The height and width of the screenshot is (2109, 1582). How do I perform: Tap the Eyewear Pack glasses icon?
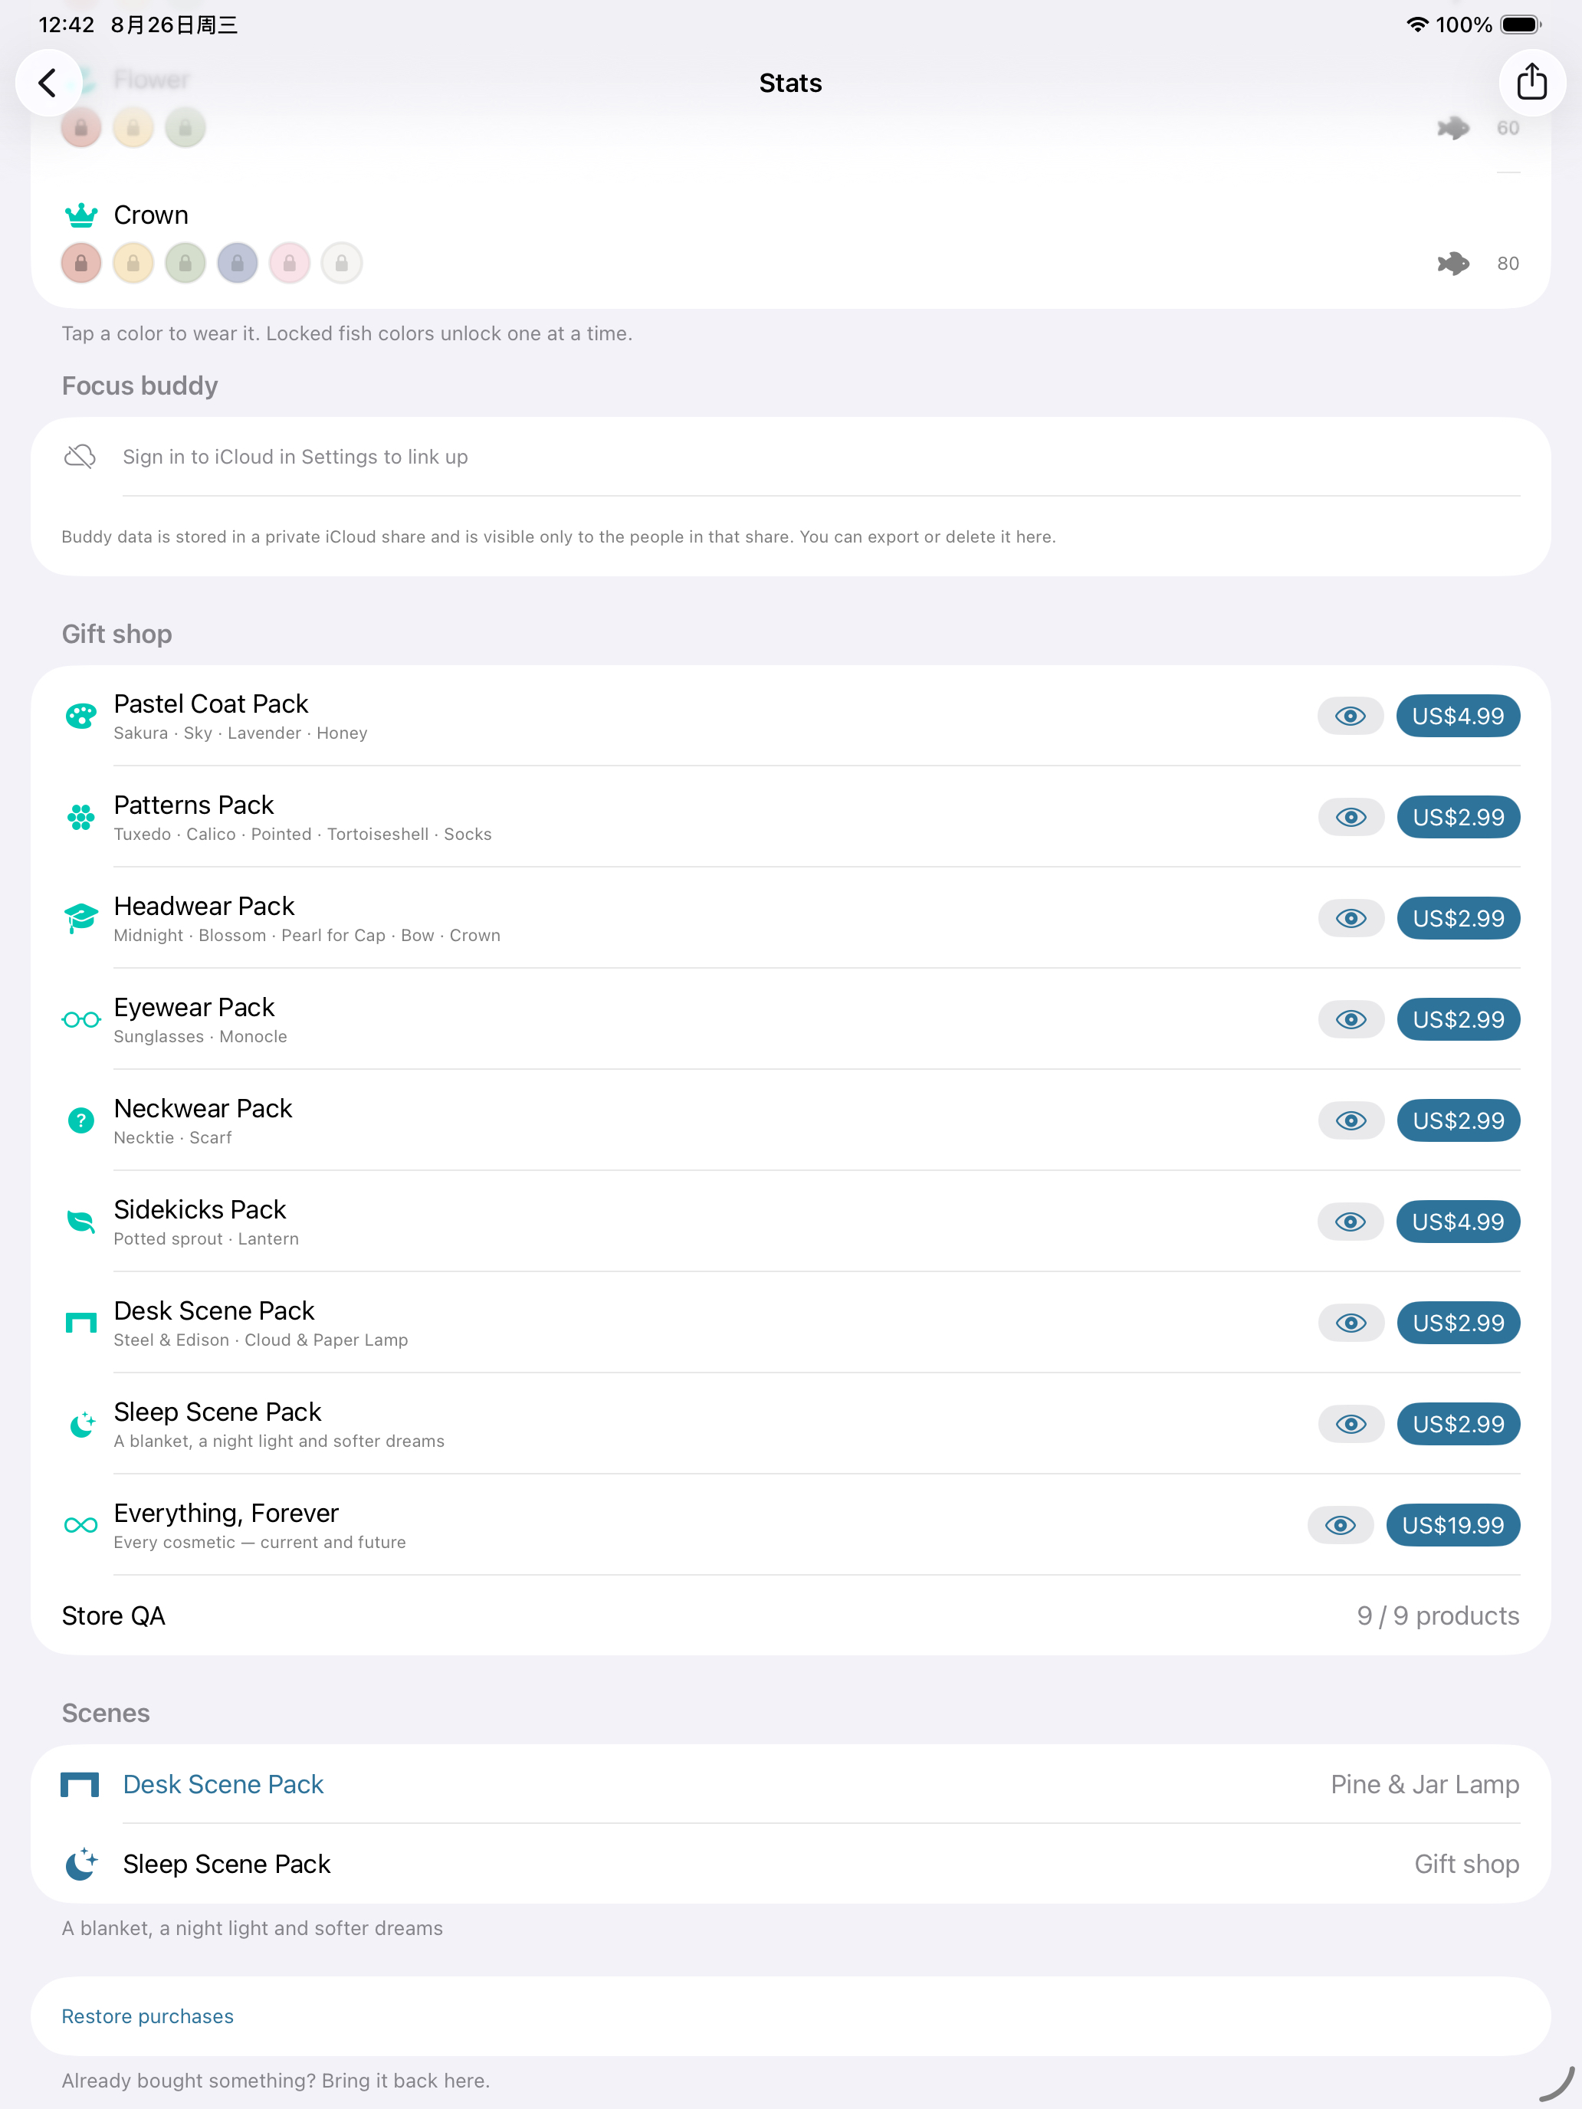point(81,1020)
